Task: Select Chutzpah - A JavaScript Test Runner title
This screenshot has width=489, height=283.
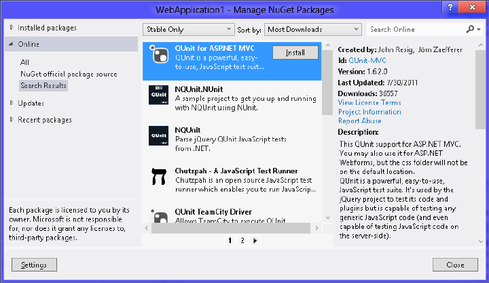Action: click(236, 171)
